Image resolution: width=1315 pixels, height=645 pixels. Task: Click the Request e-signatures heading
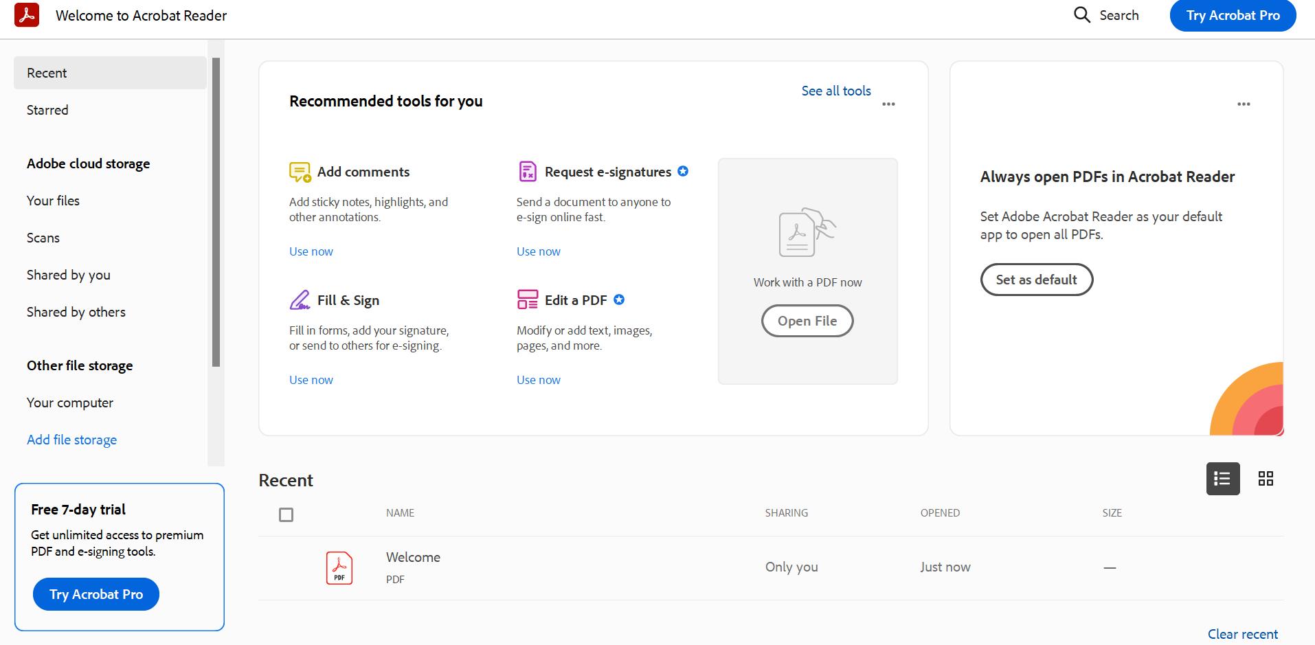pyautogui.click(x=608, y=172)
